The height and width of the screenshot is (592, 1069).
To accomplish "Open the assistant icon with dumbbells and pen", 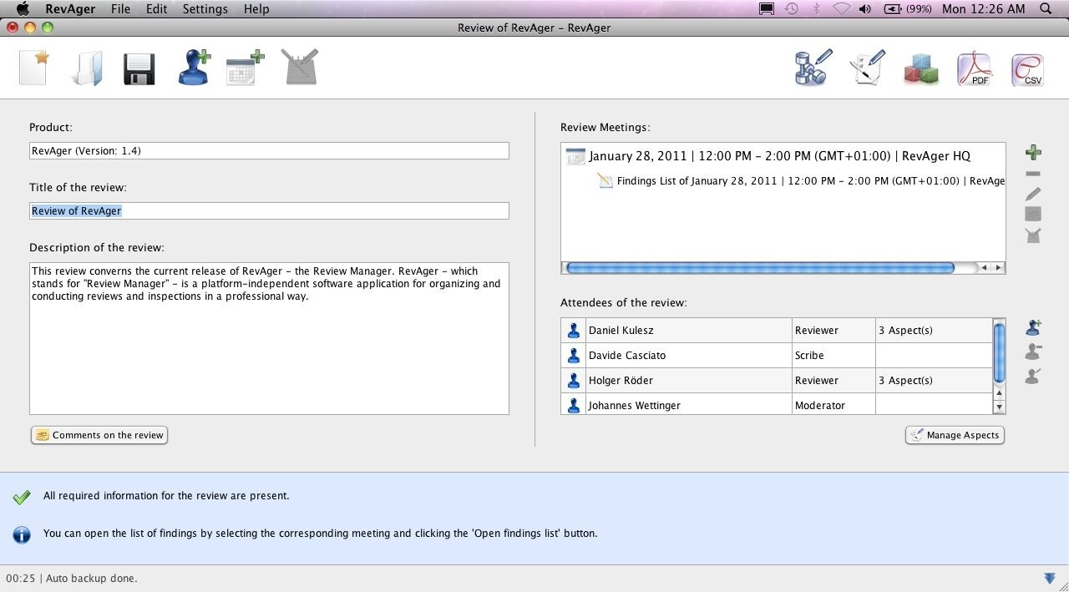I will 813,68.
